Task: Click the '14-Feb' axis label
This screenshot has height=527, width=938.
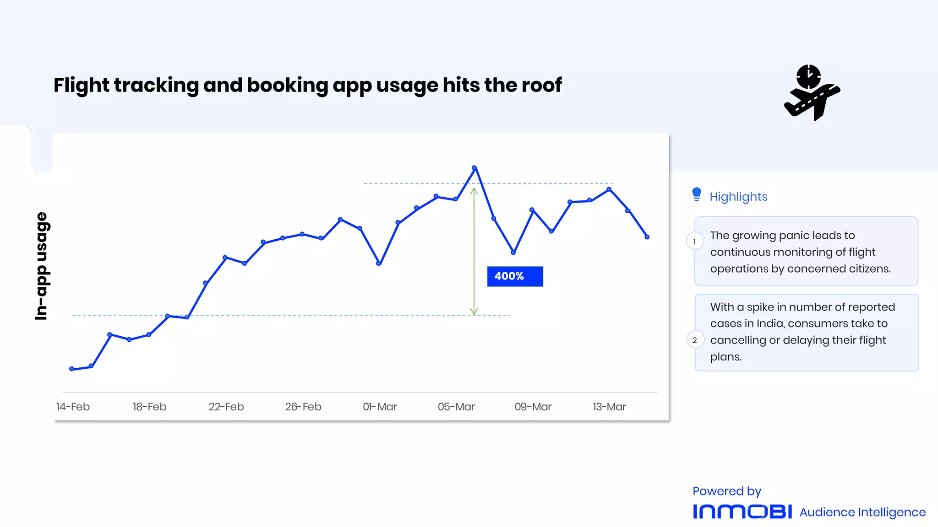Action: point(73,407)
